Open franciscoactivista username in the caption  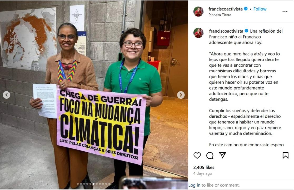pyautogui.click(x=226, y=31)
